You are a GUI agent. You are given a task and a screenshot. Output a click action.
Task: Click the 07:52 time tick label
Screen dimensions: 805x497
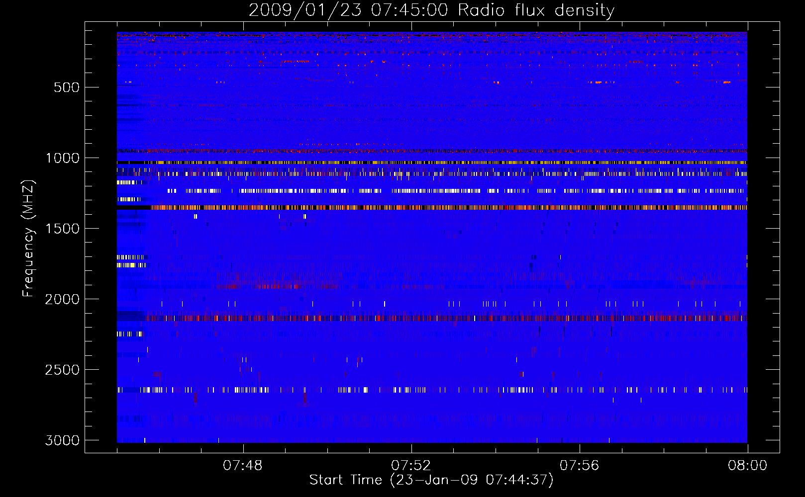(411, 466)
